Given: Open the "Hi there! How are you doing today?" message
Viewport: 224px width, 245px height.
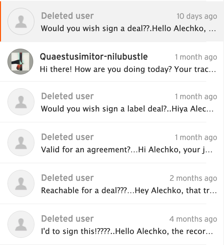Looking at the screenshot, I should tap(128, 69).
